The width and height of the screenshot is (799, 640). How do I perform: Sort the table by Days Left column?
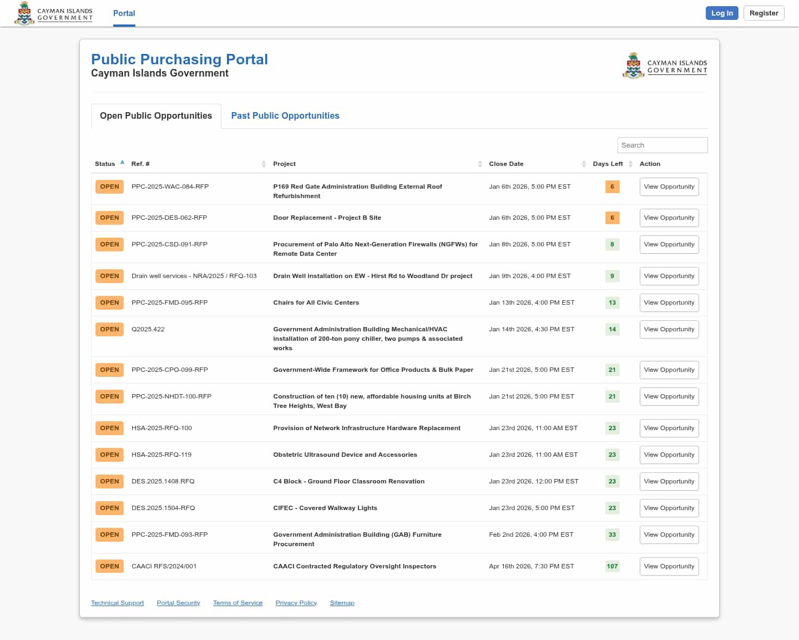point(630,164)
